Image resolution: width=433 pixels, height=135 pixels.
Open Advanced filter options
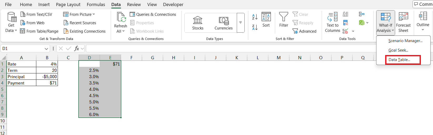(304, 31)
